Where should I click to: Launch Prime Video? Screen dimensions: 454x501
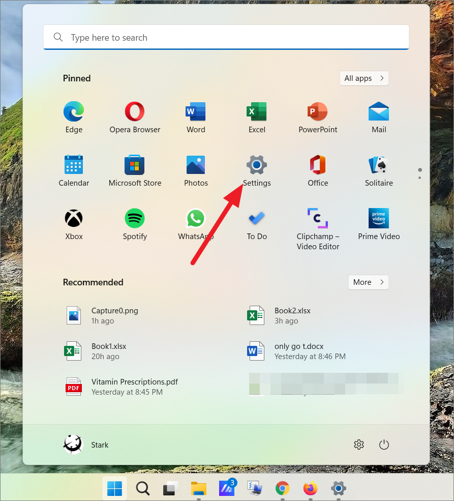pos(379,224)
